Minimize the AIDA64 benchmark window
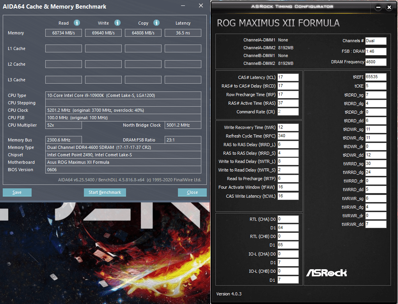Image resolution: width=398 pixels, height=304 pixels. [x=183, y=5]
